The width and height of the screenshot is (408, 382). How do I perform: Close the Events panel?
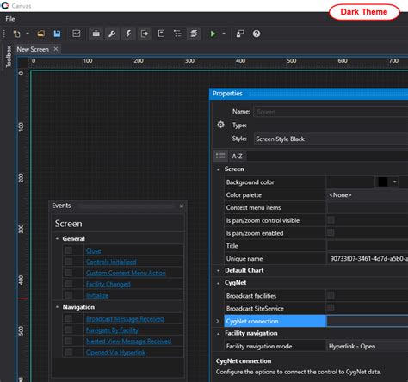coord(182,206)
